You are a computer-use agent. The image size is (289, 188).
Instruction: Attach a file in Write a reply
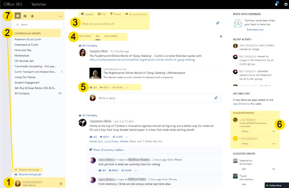(x=216, y=98)
